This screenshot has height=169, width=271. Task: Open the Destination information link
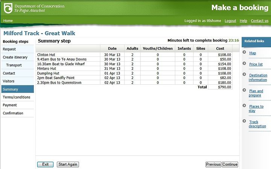258,78
